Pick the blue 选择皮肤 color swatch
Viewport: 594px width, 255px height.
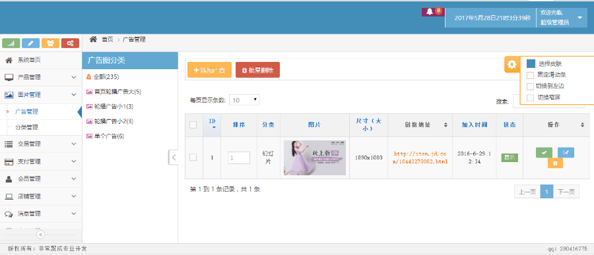[531, 63]
